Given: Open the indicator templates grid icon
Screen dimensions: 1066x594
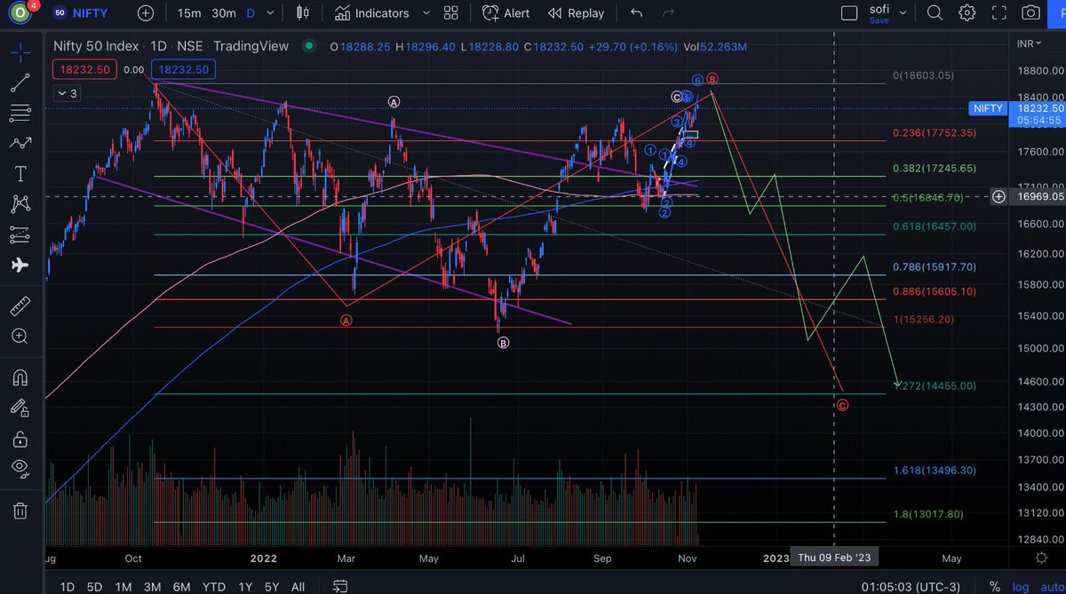Looking at the screenshot, I should click(451, 13).
